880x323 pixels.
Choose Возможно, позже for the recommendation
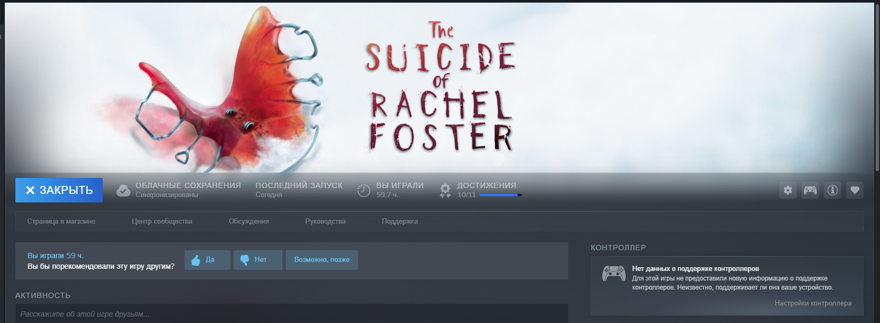tap(322, 260)
